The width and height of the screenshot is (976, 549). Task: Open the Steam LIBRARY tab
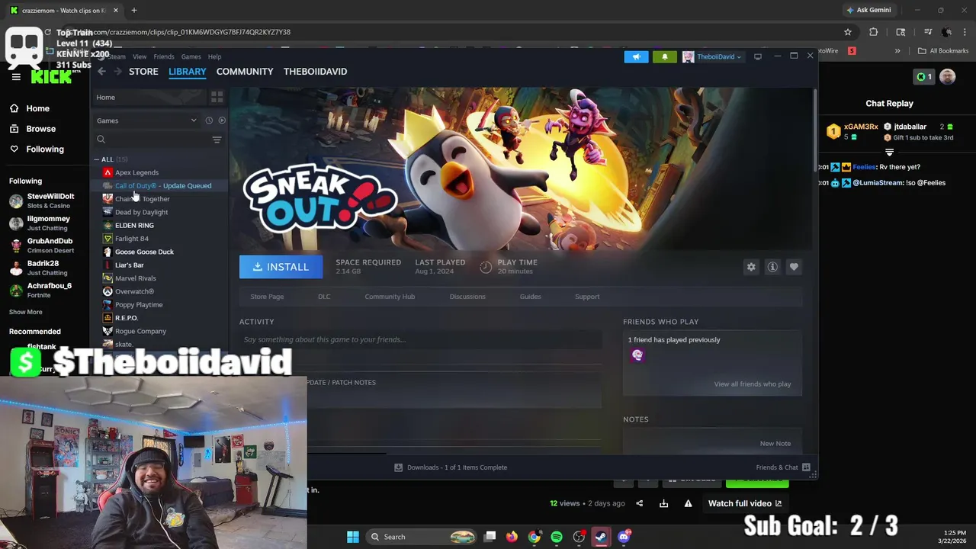(x=187, y=72)
